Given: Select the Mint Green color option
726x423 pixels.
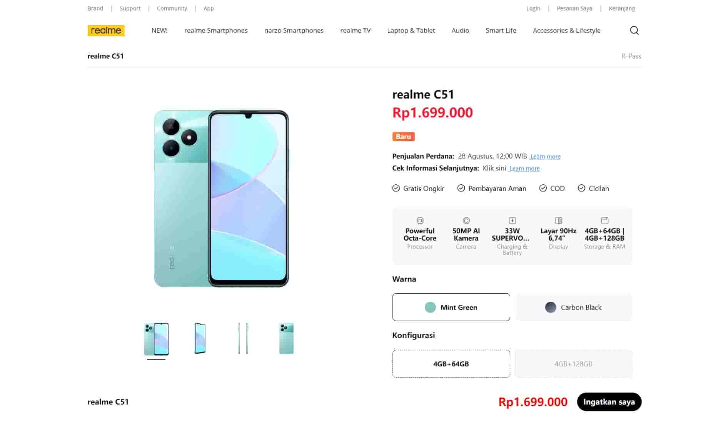Looking at the screenshot, I should 451,307.
